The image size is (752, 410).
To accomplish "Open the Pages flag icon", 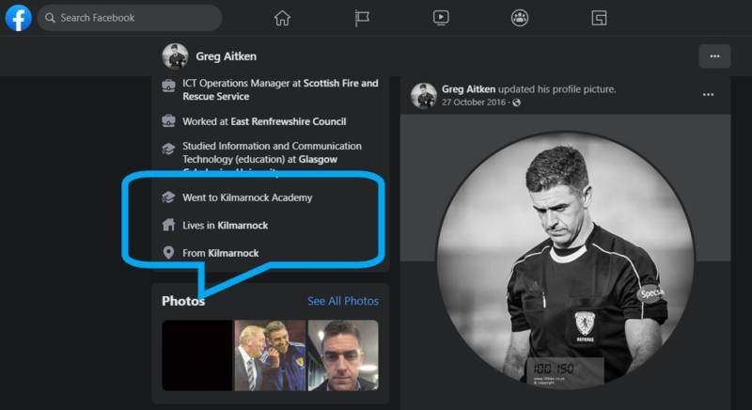I will [362, 18].
